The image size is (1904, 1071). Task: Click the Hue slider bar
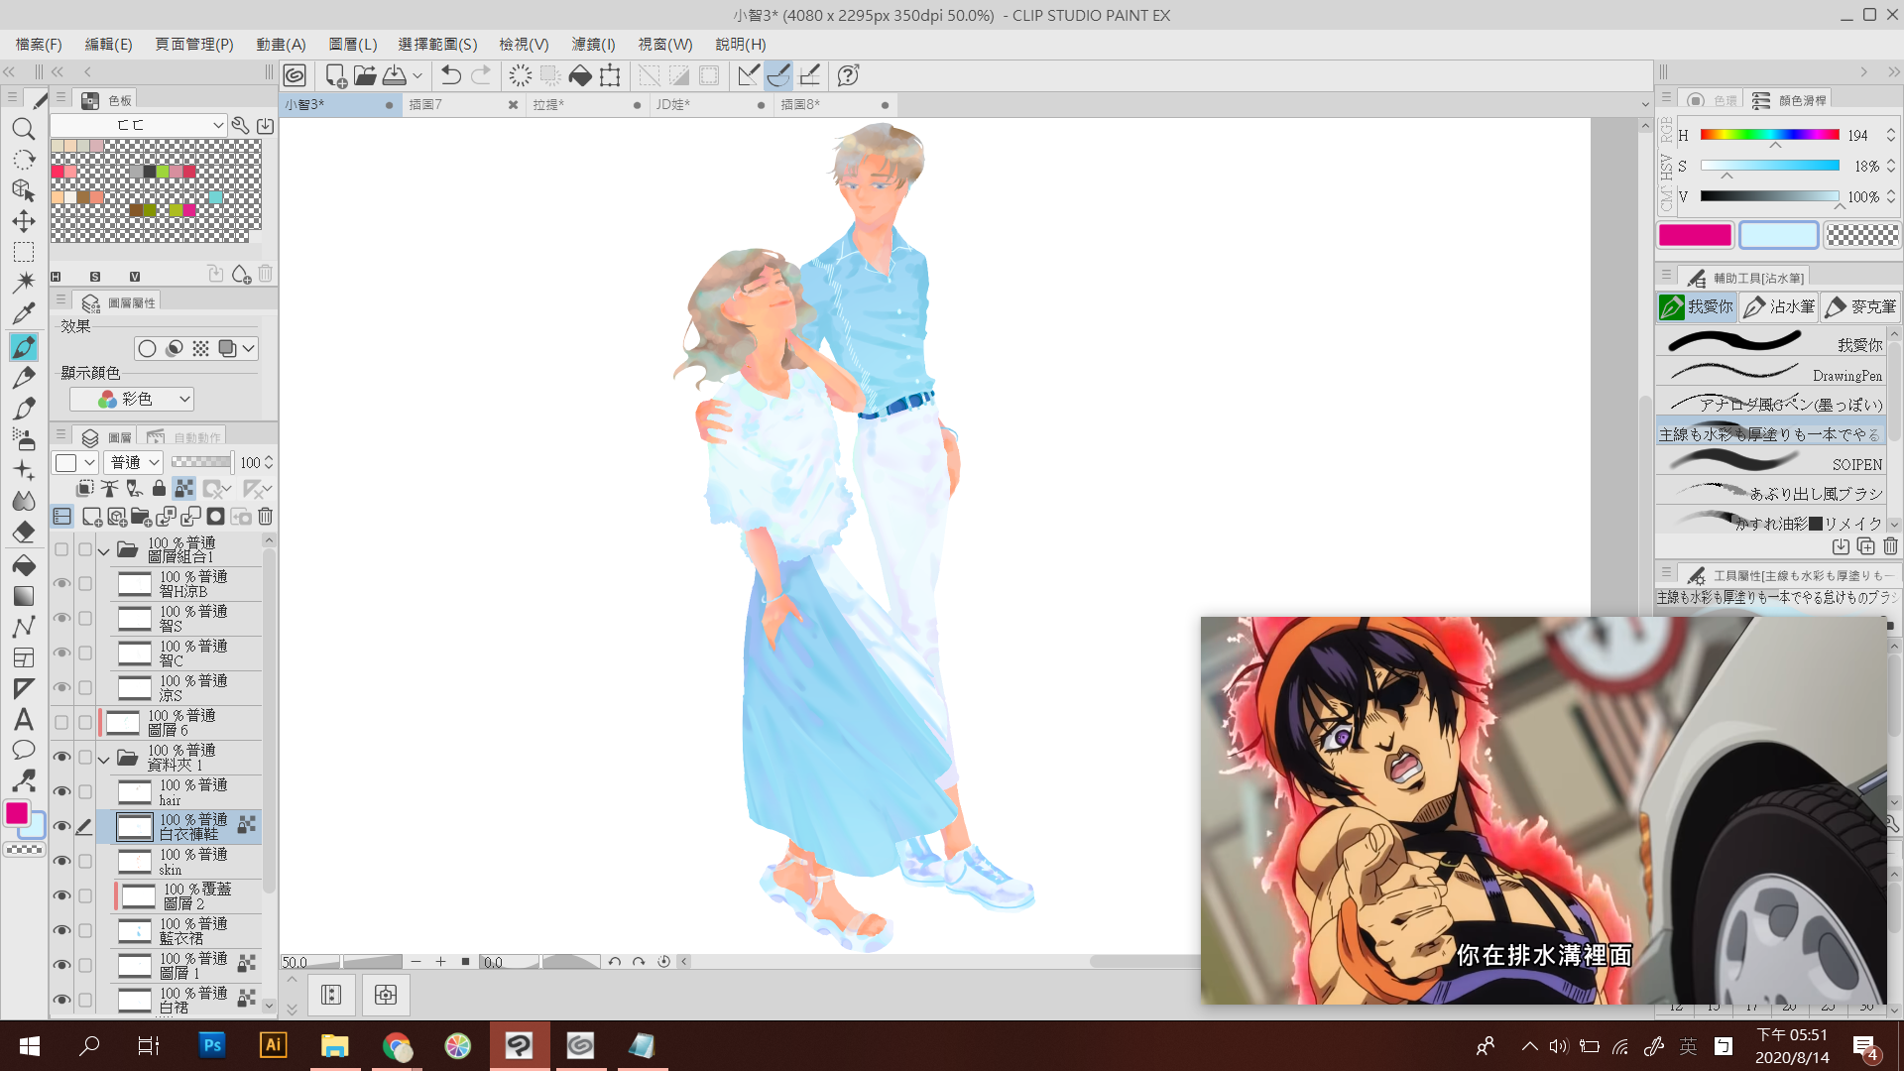click(1770, 135)
